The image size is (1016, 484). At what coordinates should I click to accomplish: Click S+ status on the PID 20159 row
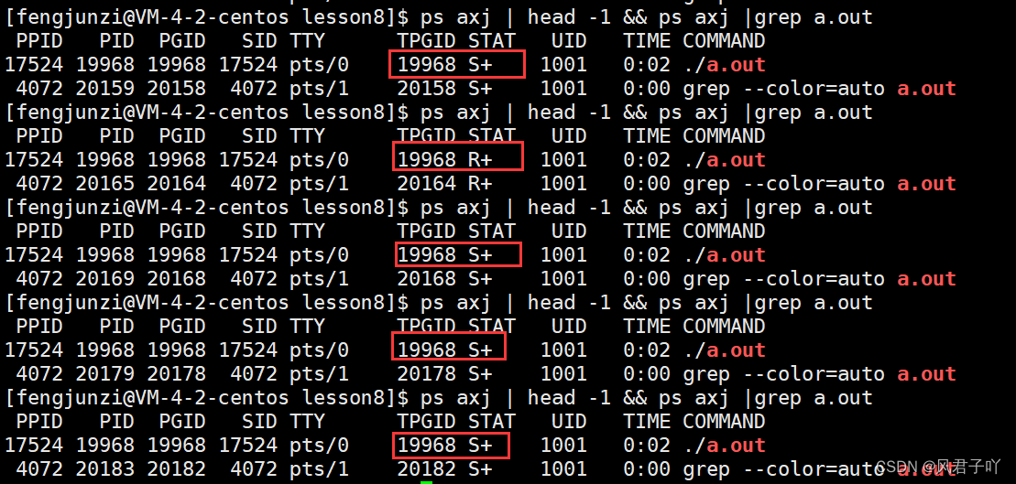[480, 89]
